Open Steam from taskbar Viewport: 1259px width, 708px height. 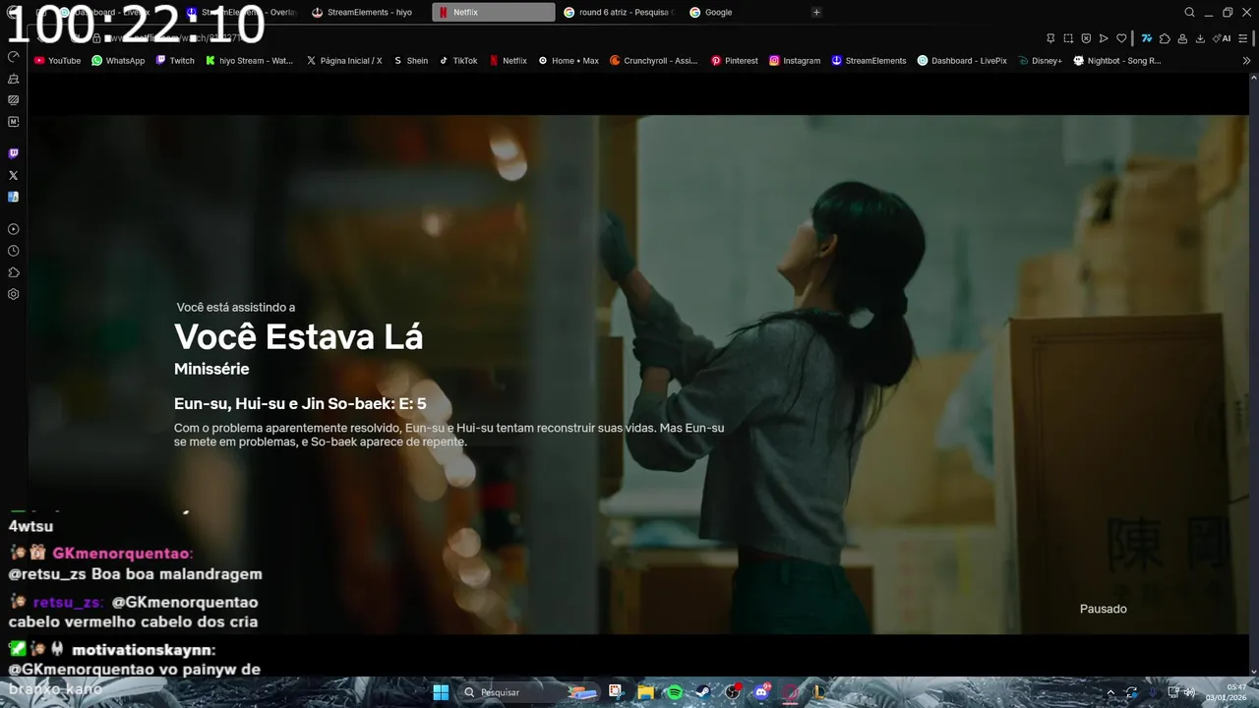click(x=703, y=692)
